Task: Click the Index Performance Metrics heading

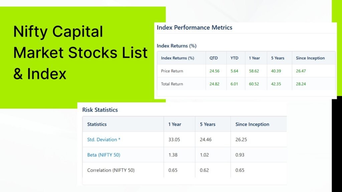Action: [195, 28]
